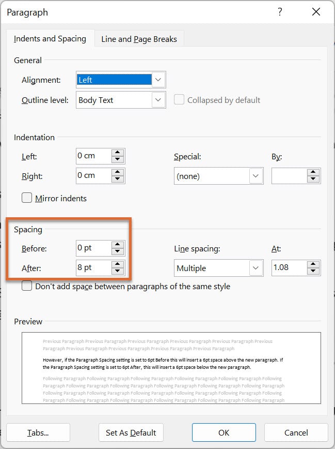Switch to Line and Page Breaks tab
335x449 pixels.
coord(139,39)
